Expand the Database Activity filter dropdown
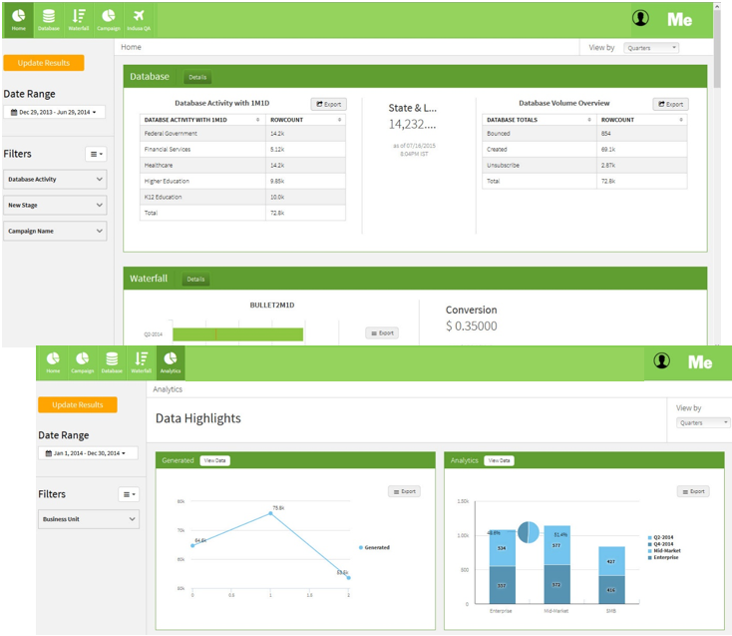This screenshot has width=732, height=636. click(x=55, y=180)
